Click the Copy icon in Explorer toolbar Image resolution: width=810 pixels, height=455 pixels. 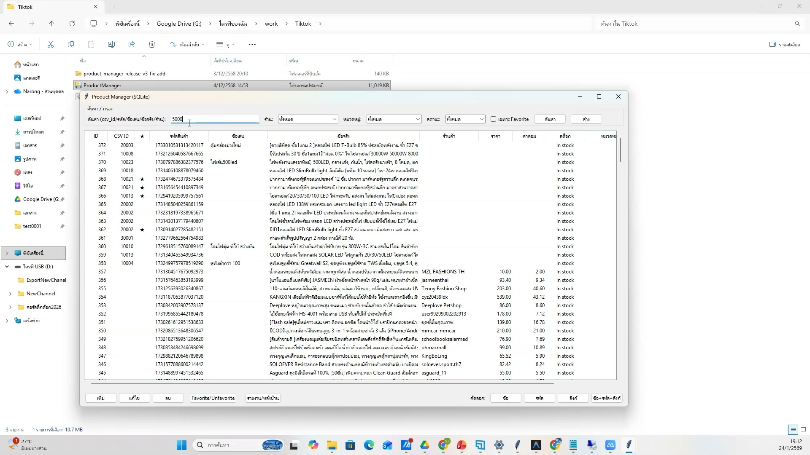click(71, 44)
